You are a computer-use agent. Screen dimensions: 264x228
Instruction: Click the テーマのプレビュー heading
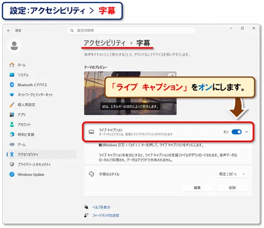tap(95, 67)
